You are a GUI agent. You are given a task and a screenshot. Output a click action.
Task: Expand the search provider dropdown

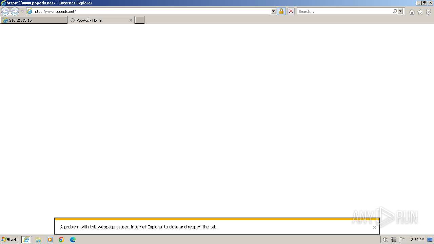[400, 12]
